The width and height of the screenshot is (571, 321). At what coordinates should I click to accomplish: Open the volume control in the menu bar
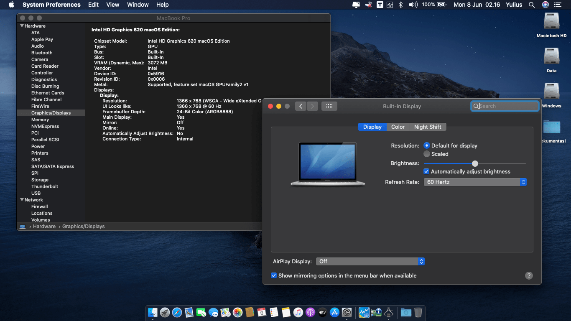tap(413, 5)
